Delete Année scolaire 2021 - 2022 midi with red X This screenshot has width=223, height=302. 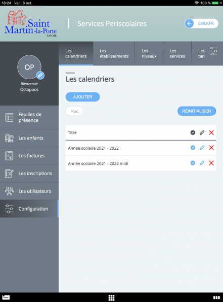211,163
